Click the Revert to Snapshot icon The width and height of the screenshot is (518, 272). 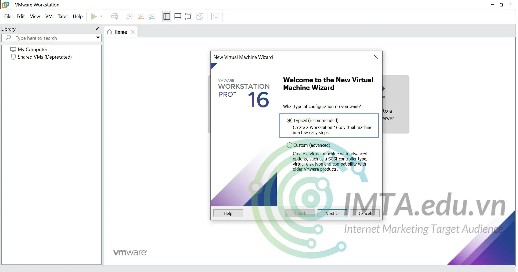[x=141, y=17]
